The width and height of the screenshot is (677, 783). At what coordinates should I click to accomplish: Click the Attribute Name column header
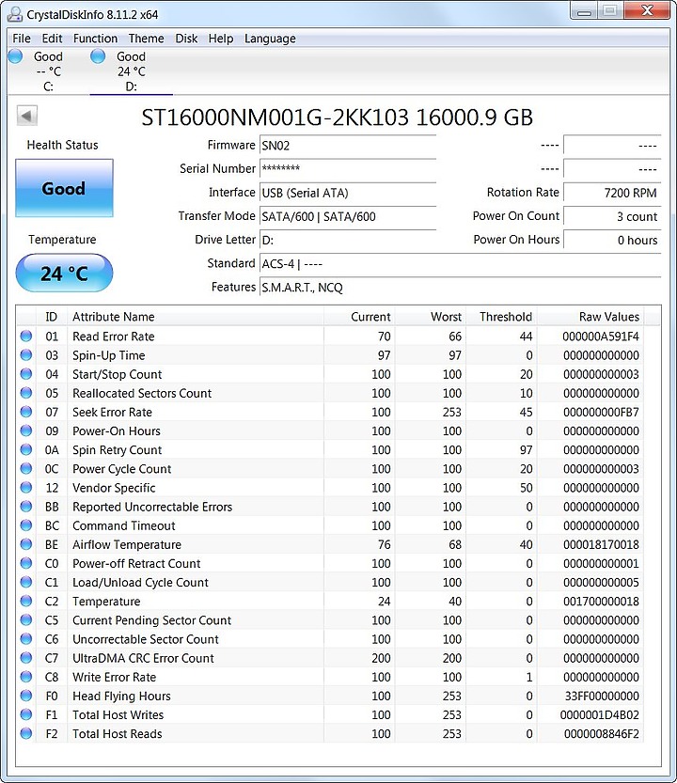click(x=113, y=317)
